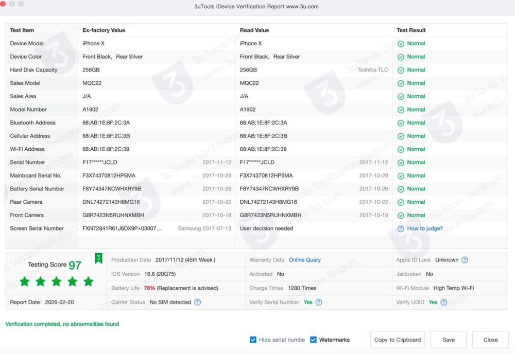515x354 pixels.
Task: Click the Apple ID Lock Unknown value
Action: (x=447, y=260)
